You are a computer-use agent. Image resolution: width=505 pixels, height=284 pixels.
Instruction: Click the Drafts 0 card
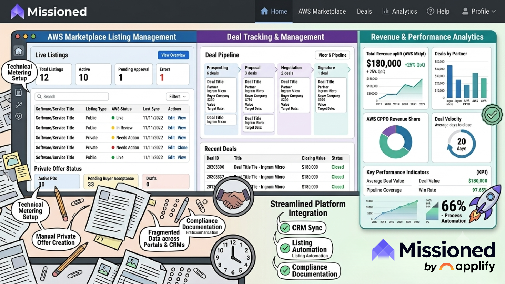[x=166, y=181]
